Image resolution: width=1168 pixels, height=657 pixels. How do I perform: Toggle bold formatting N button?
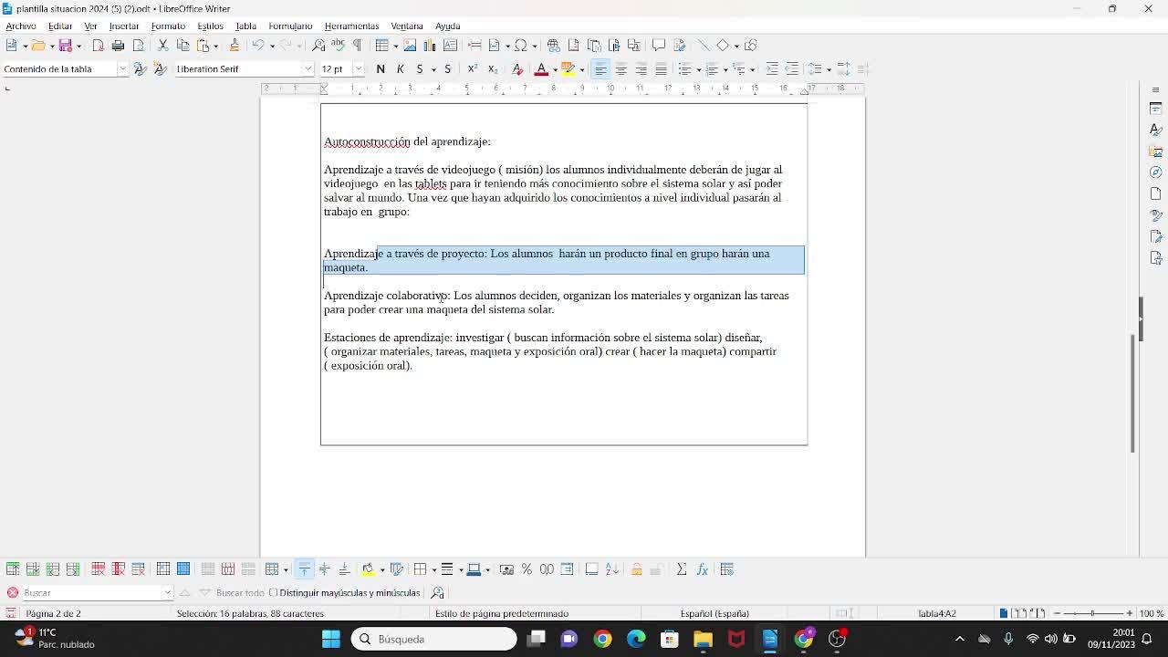coord(381,69)
